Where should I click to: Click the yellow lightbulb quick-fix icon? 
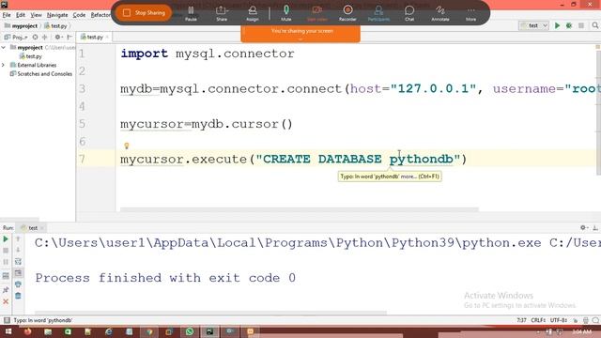point(127,146)
